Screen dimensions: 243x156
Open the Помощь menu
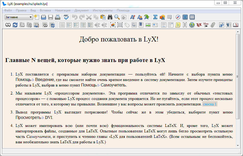(x=123, y=10)
